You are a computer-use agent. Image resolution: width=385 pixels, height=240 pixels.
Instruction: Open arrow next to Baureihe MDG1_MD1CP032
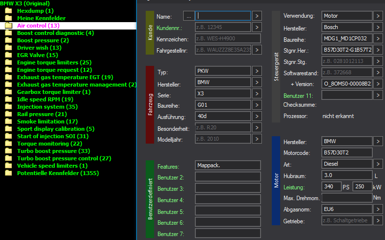coord(378,38)
